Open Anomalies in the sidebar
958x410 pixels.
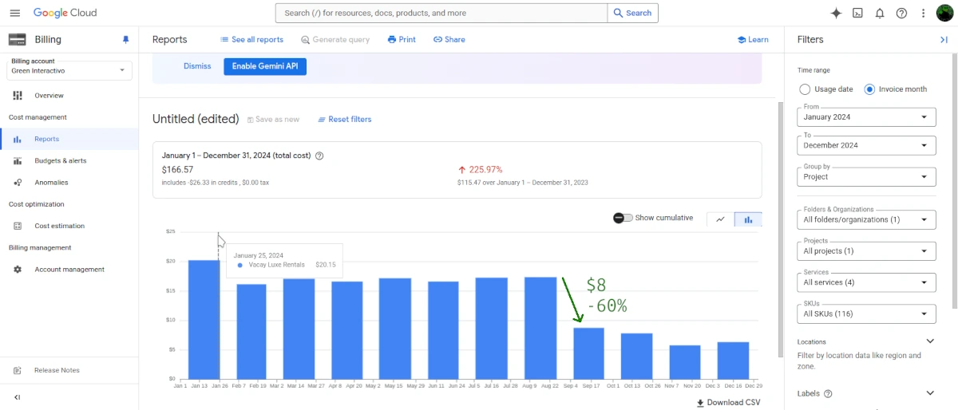pyautogui.click(x=51, y=183)
